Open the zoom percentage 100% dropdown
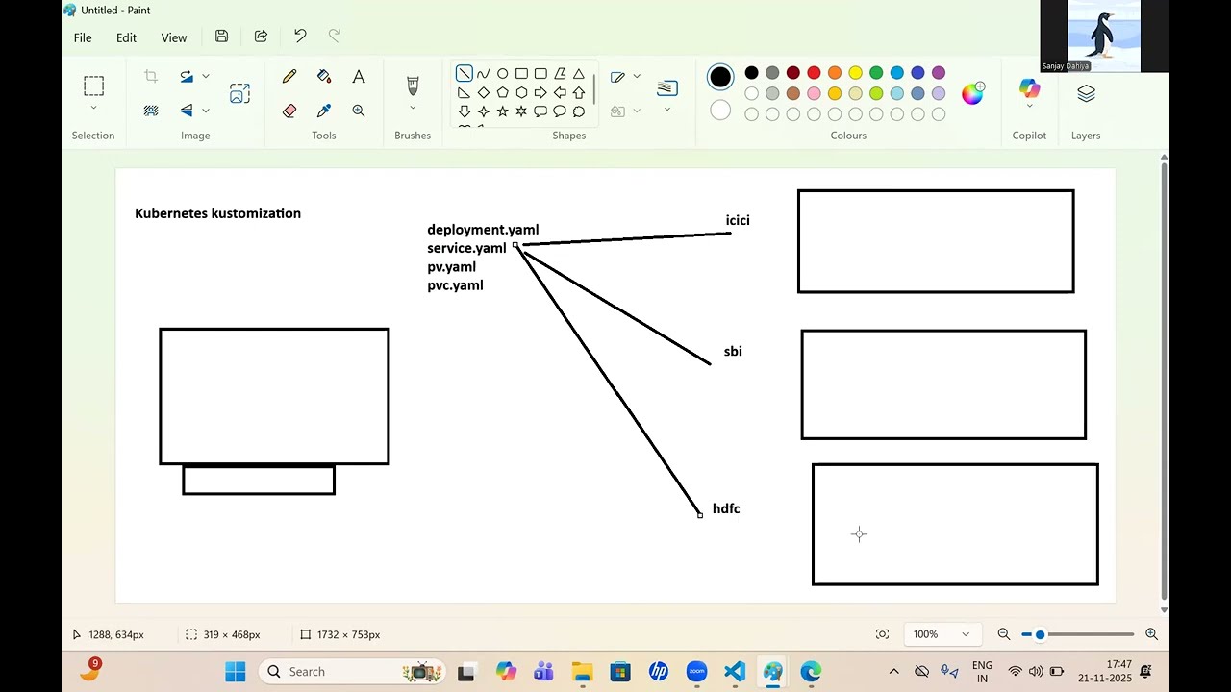1231x692 pixels. [942, 634]
